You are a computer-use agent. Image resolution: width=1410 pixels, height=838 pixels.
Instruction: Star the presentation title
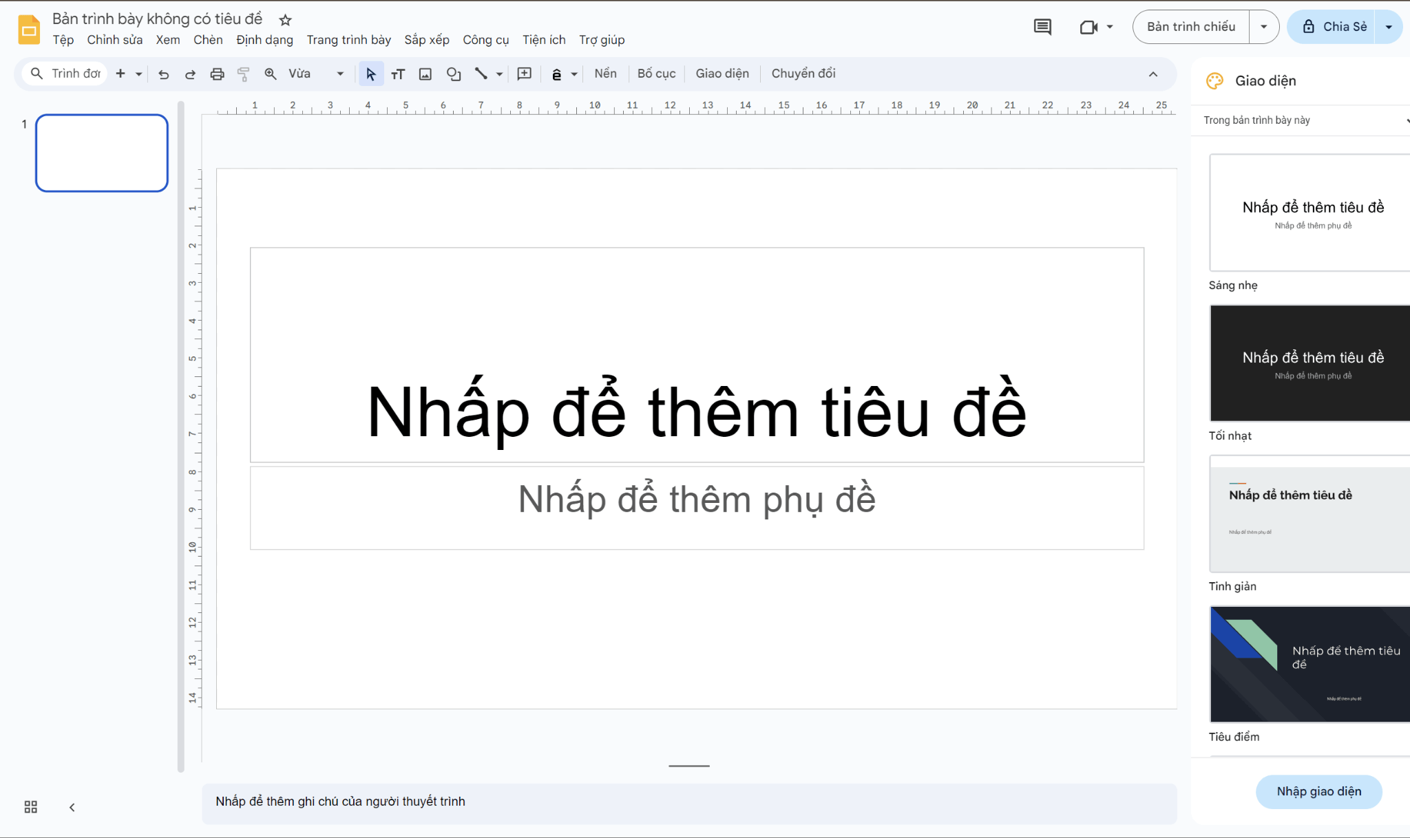coord(285,20)
